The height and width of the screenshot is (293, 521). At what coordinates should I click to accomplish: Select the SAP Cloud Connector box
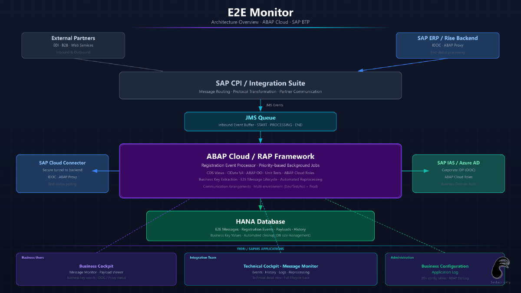point(63,174)
